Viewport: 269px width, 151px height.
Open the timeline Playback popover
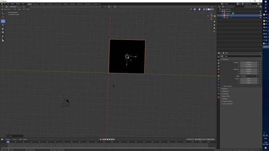pos(8,139)
